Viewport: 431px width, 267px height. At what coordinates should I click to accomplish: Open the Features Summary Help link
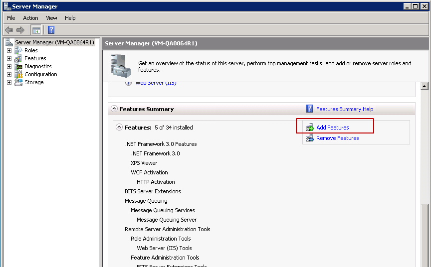[x=344, y=109]
